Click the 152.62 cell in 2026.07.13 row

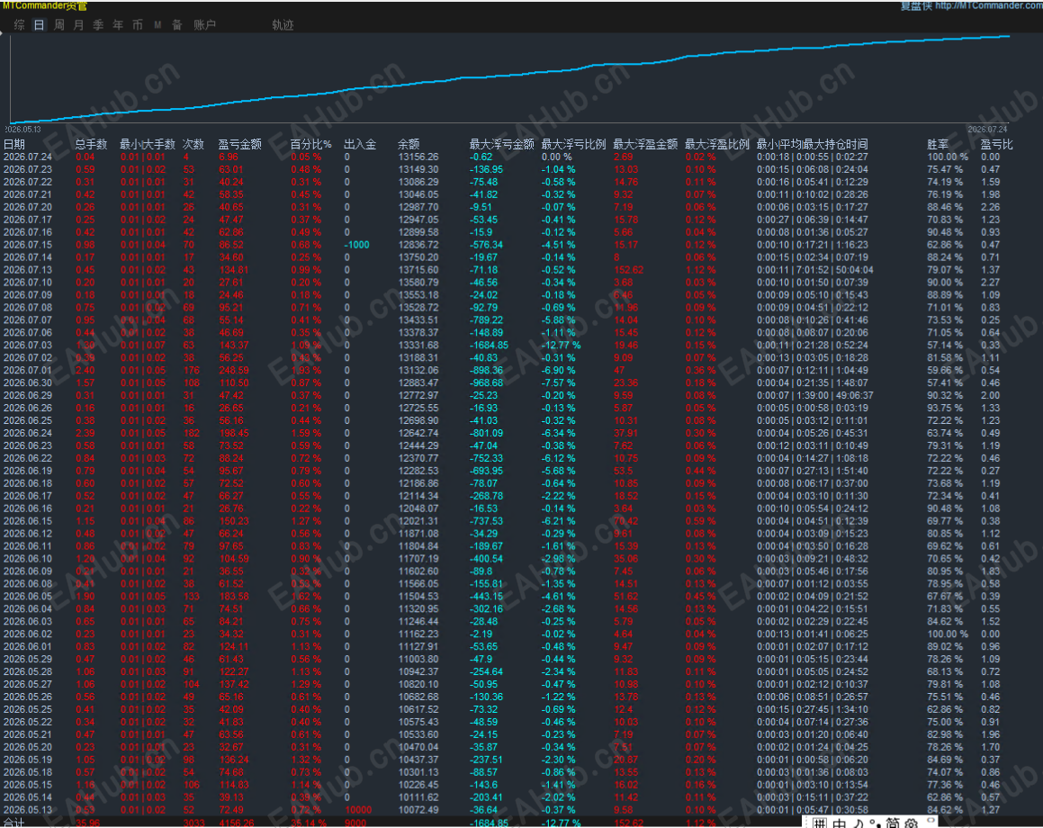pos(629,270)
